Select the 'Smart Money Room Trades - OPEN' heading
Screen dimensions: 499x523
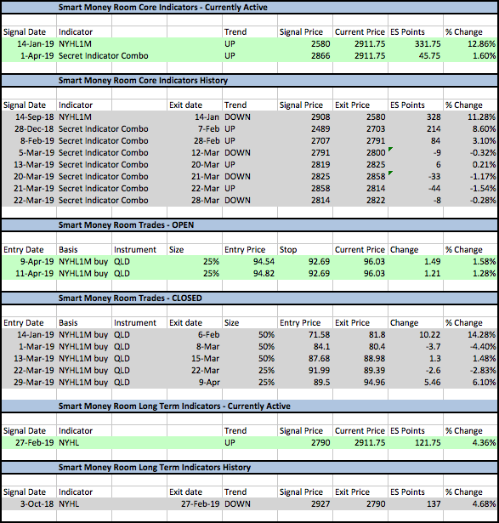[x=126, y=225]
